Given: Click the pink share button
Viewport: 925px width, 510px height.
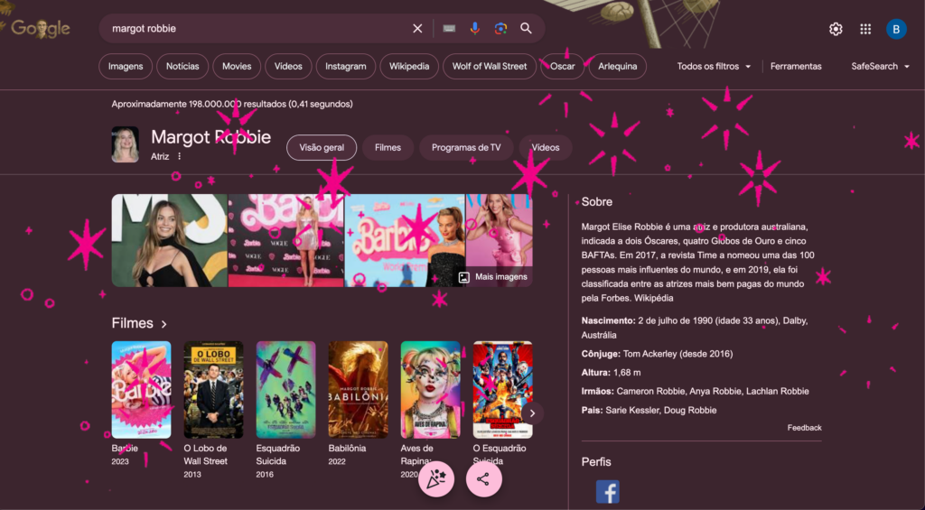Looking at the screenshot, I should (484, 478).
